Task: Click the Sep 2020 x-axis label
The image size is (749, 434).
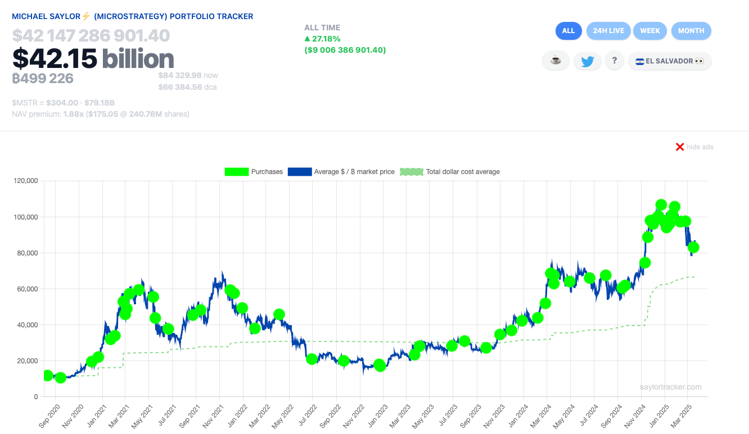Action: coord(49,415)
